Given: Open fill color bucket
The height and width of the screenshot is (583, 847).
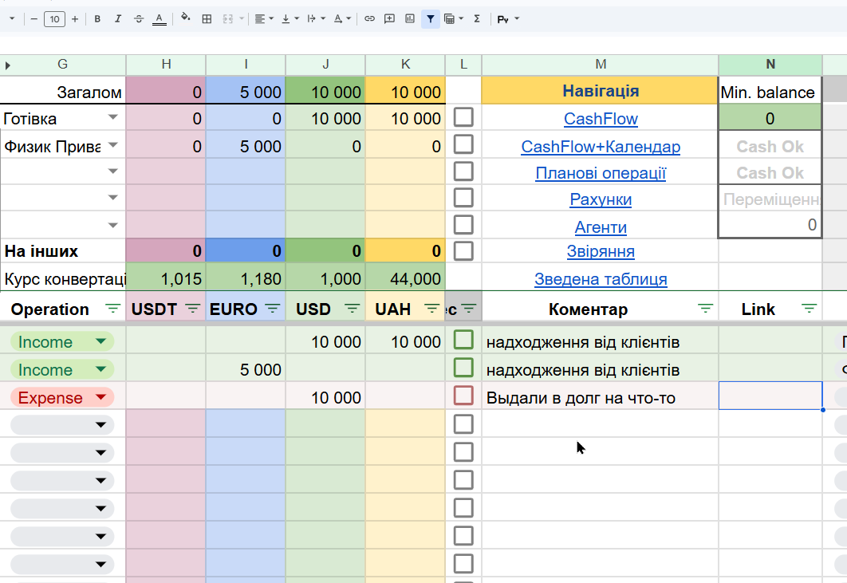Looking at the screenshot, I should (186, 18).
